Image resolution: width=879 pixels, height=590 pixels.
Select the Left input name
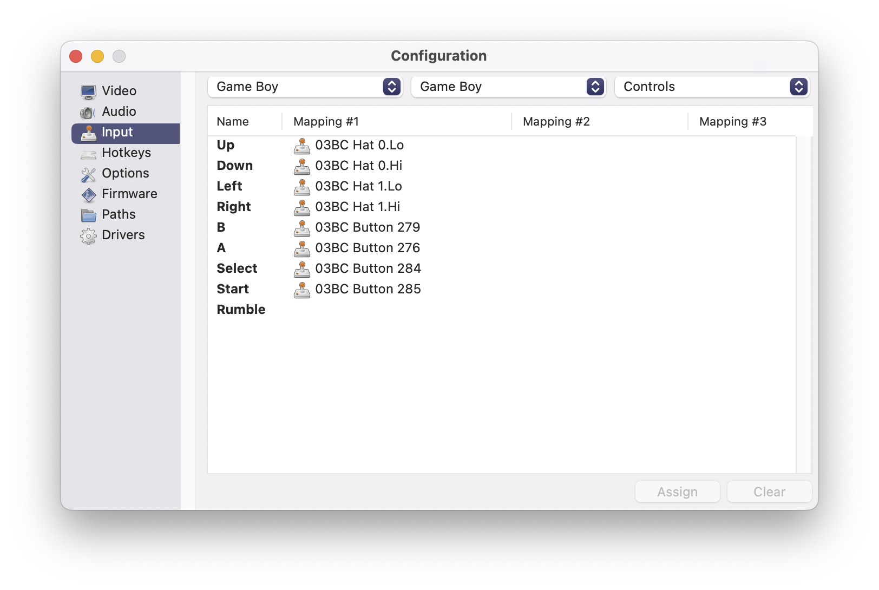coord(229,186)
